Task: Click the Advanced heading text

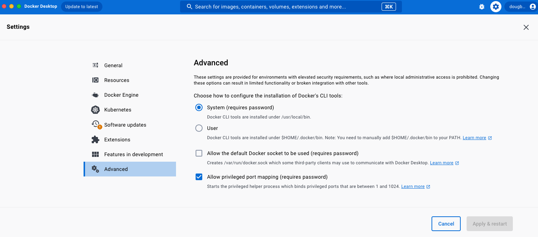Action: (211, 63)
